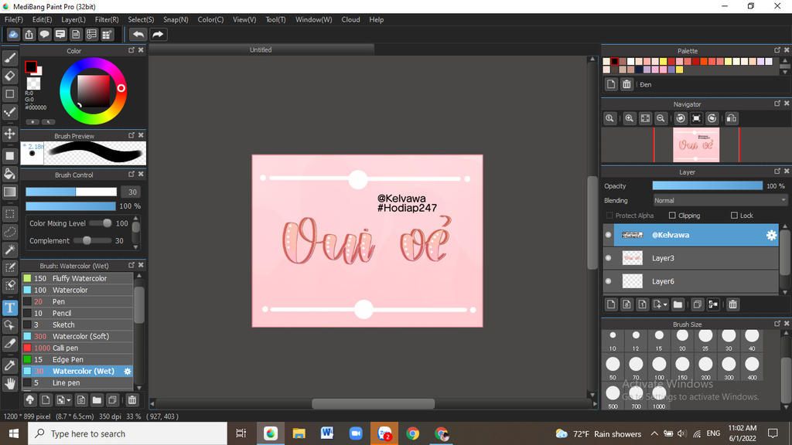
Task: Select the Fluffy Watercolor brush
Action: pyautogui.click(x=78, y=278)
